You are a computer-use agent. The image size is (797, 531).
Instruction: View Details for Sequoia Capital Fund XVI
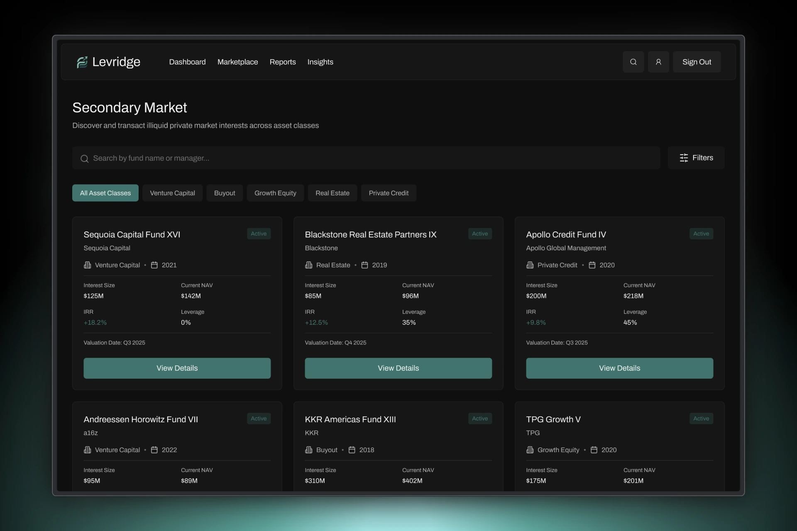177,368
